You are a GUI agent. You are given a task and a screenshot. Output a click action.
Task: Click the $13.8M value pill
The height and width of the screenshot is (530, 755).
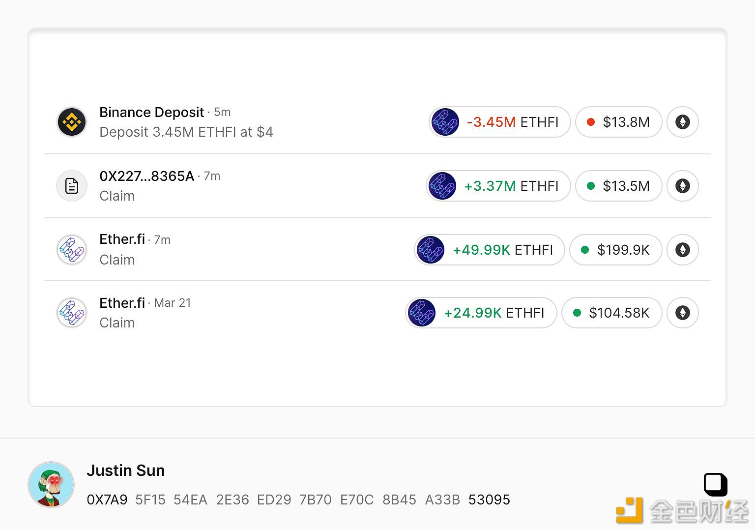click(618, 122)
